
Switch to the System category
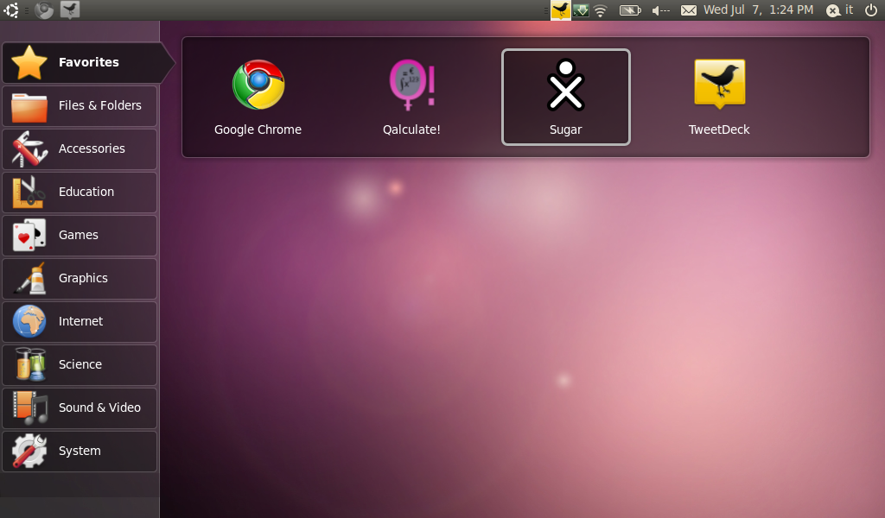(x=80, y=451)
